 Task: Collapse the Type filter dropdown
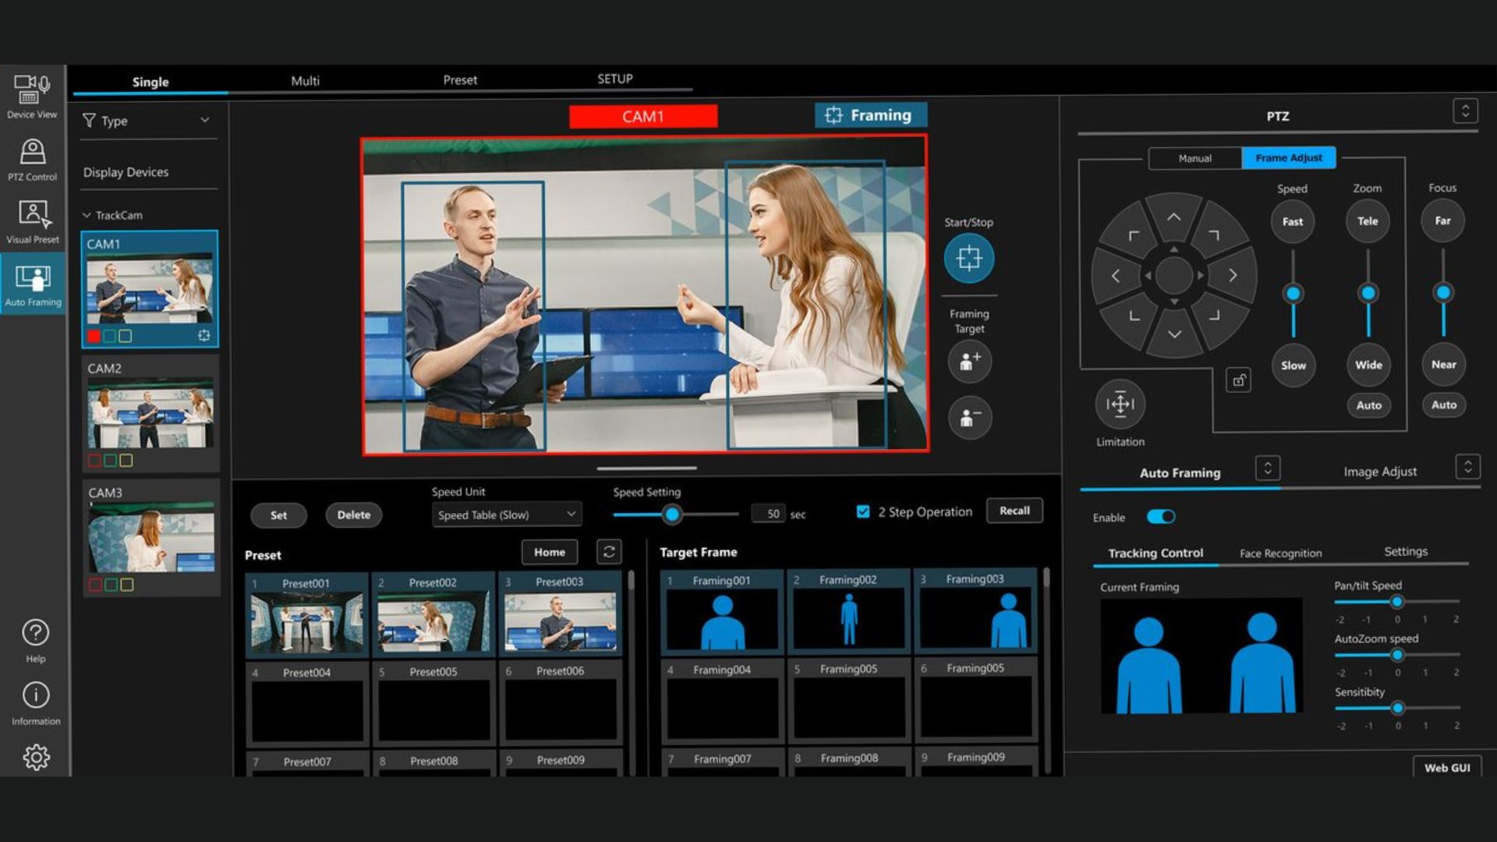tap(205, 120)
